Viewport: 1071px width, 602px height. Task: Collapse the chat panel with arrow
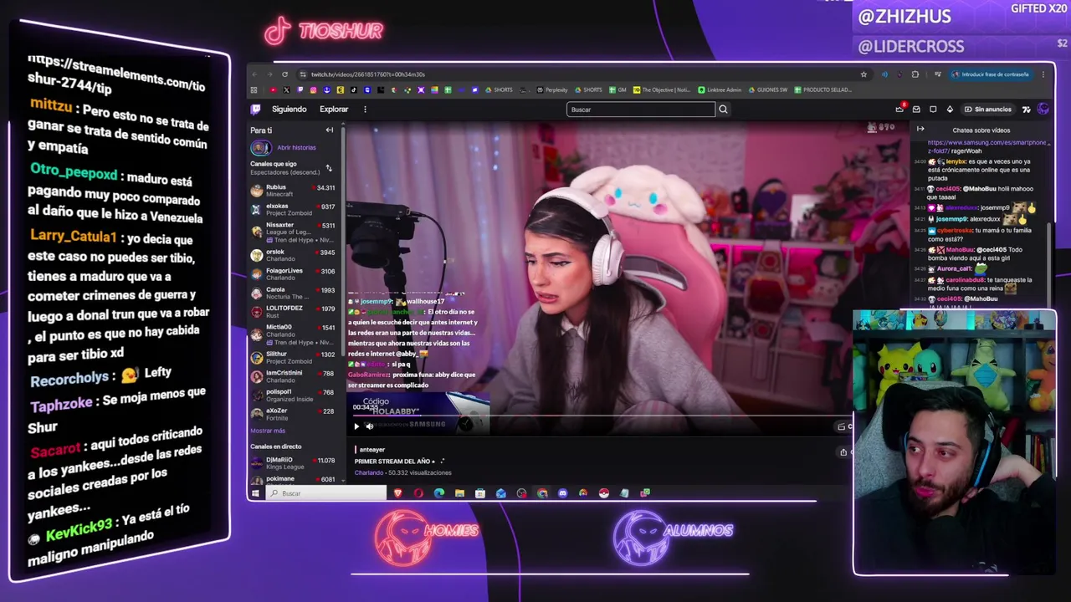click(x=920, y=130)
